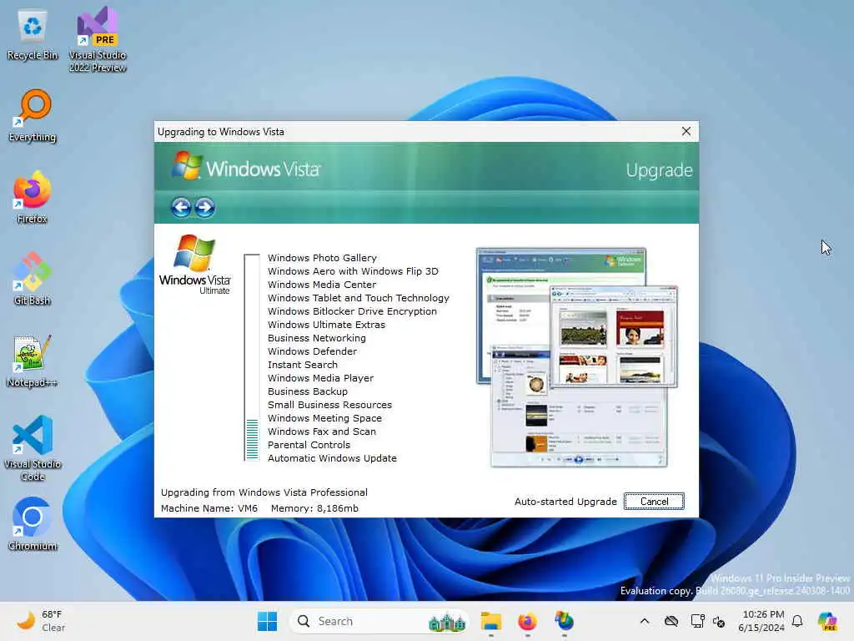Select 'Automatic Windows Update' entry

coord(332,458)
